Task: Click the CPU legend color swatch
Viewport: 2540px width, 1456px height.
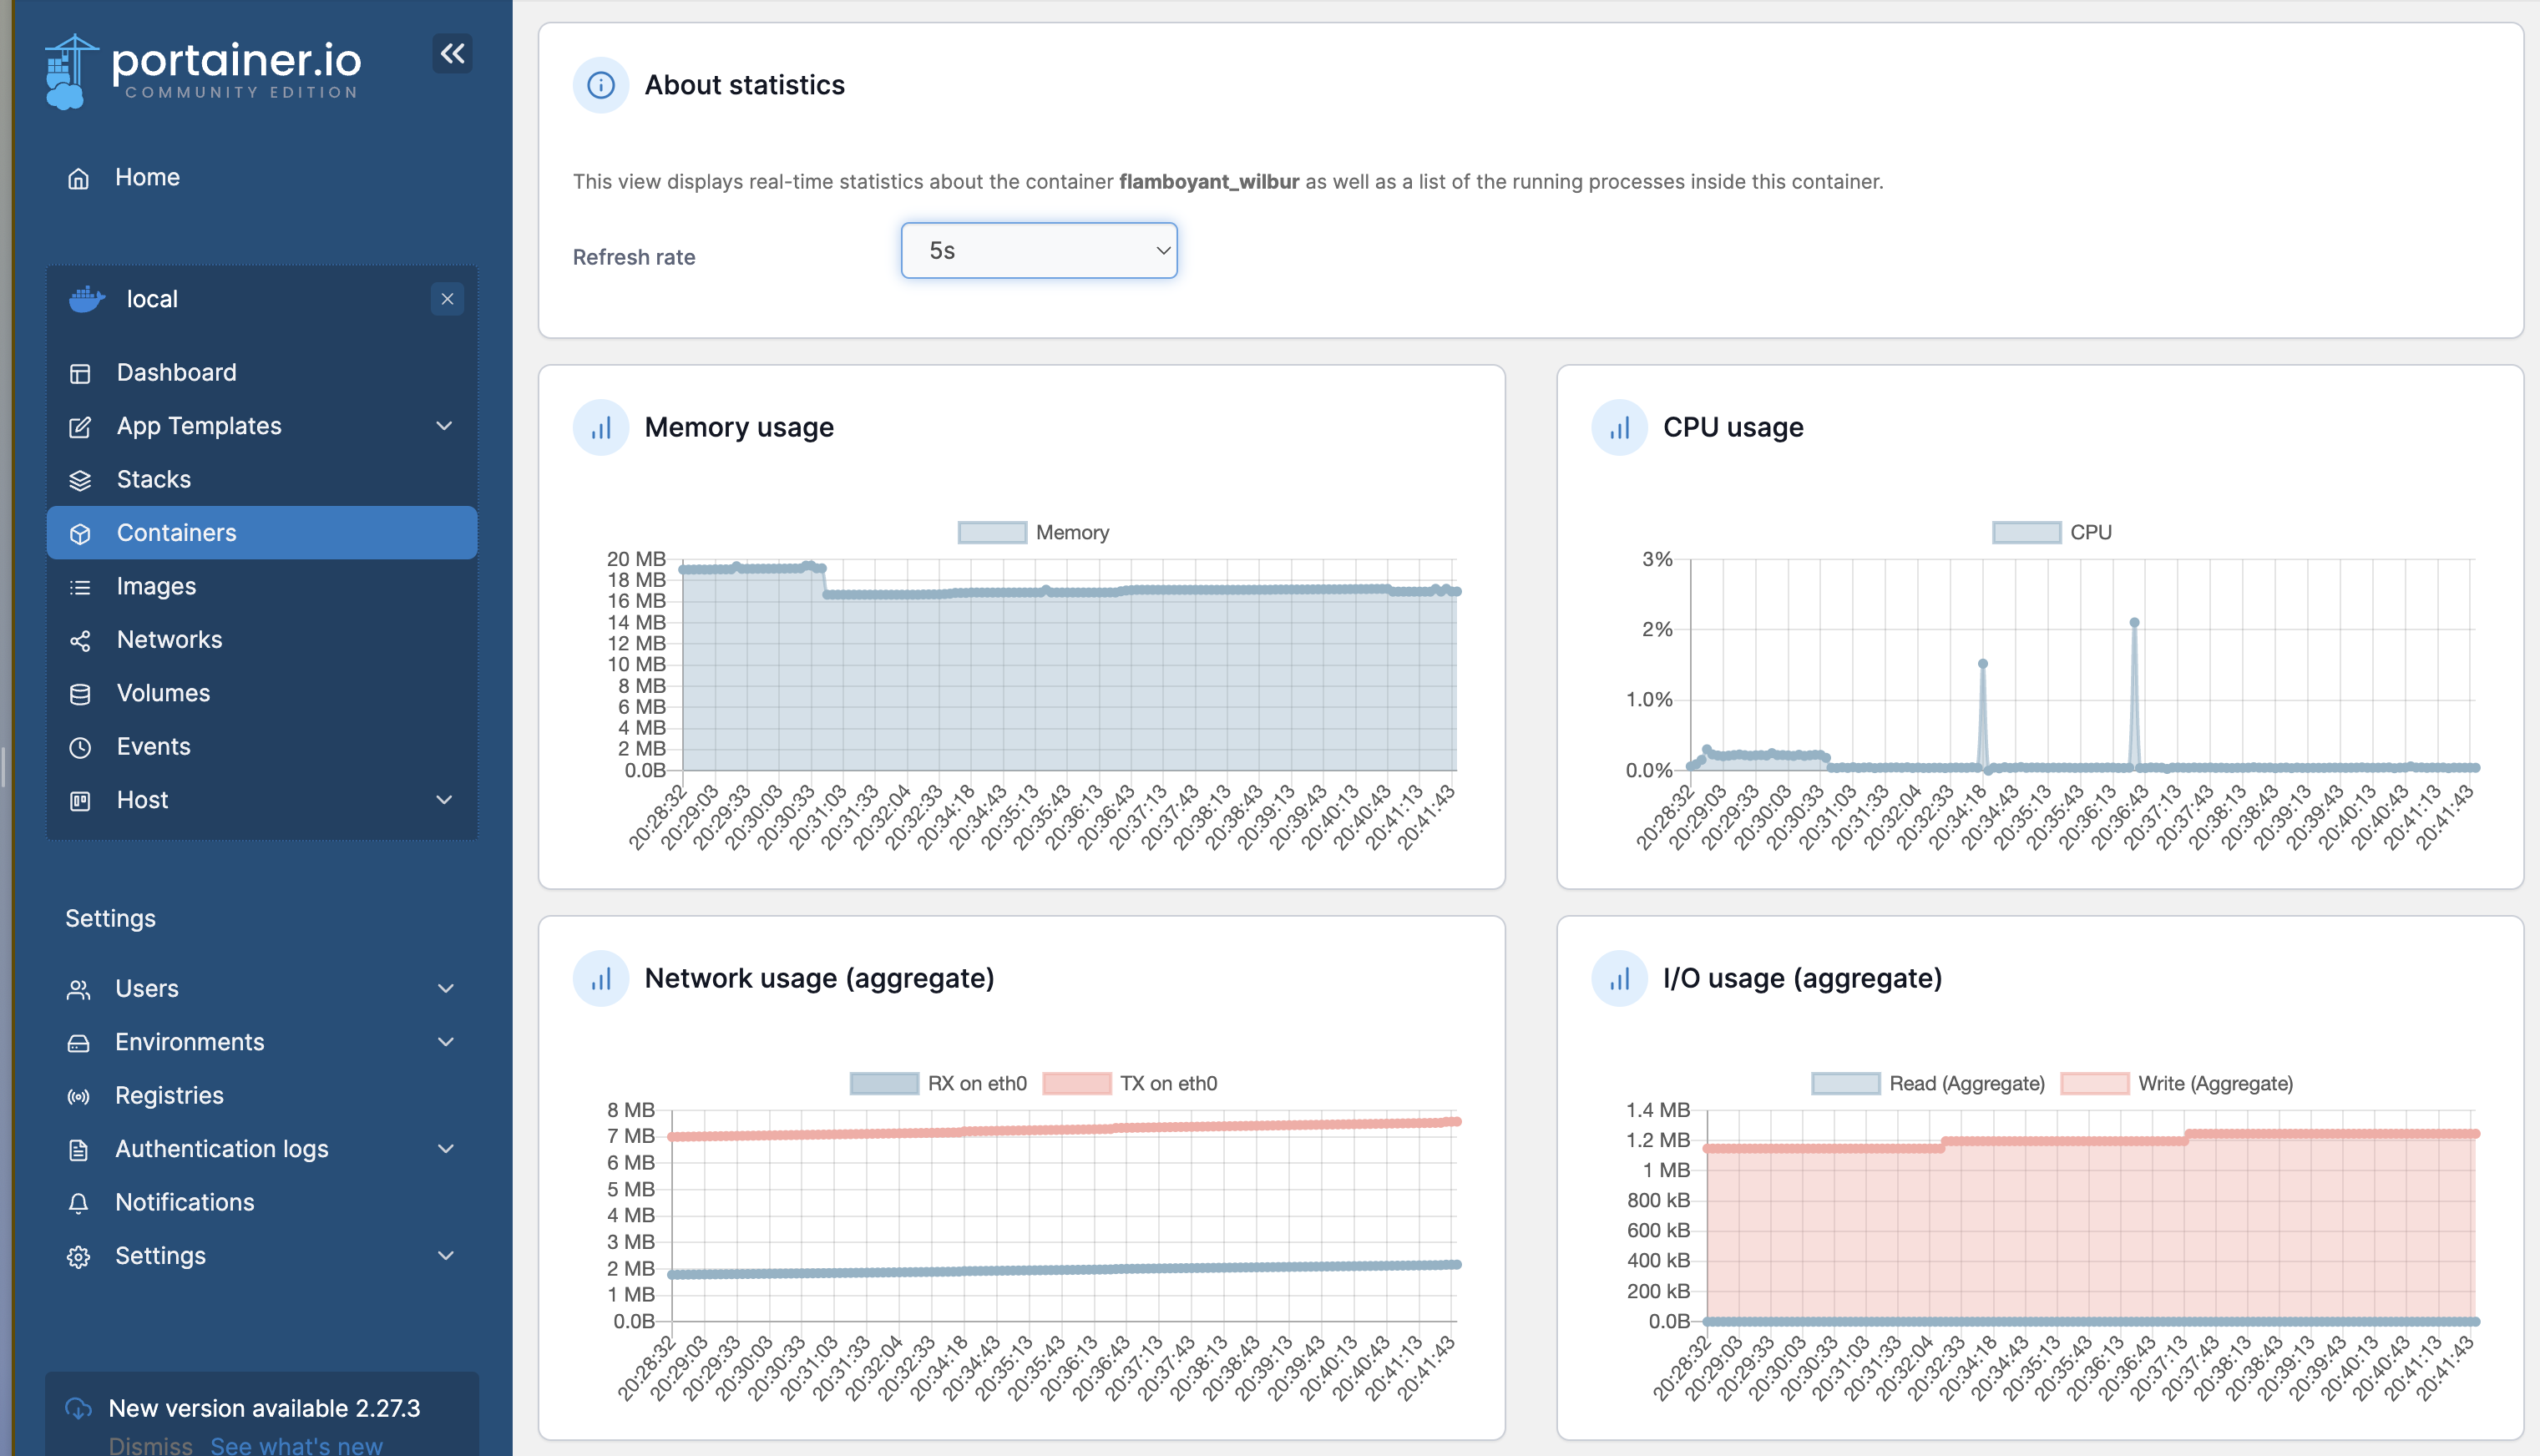Action: 2026,532
